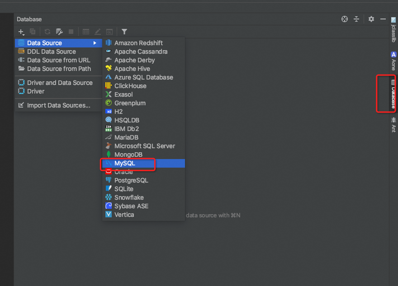The image size is (398, 286).
Task: Select Apache Derby data source
Action: [x=144, y=61]
